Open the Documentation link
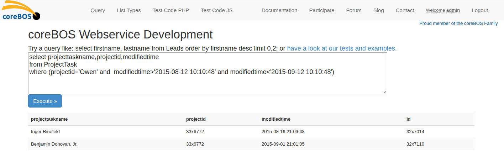Screen dimensions: 504x157 point(279,10)
